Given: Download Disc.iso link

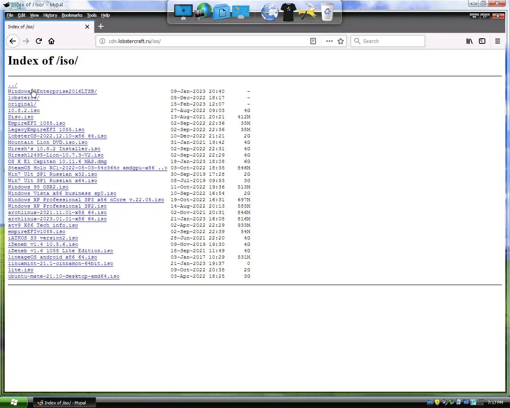Looking at the screenshot, I should pos(21,117).
